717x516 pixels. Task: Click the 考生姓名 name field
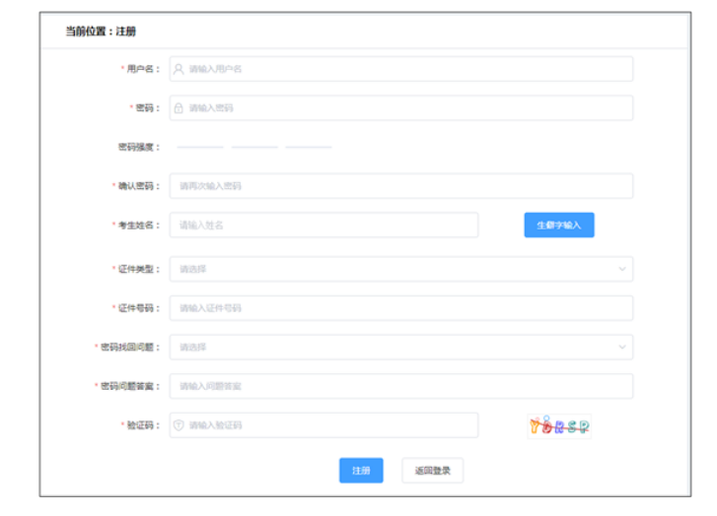pyautogui.click(x=325, y=226)
